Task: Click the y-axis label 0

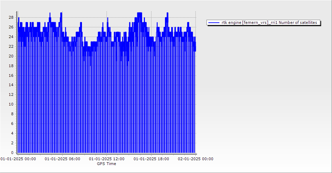Action: pos(12,153)
